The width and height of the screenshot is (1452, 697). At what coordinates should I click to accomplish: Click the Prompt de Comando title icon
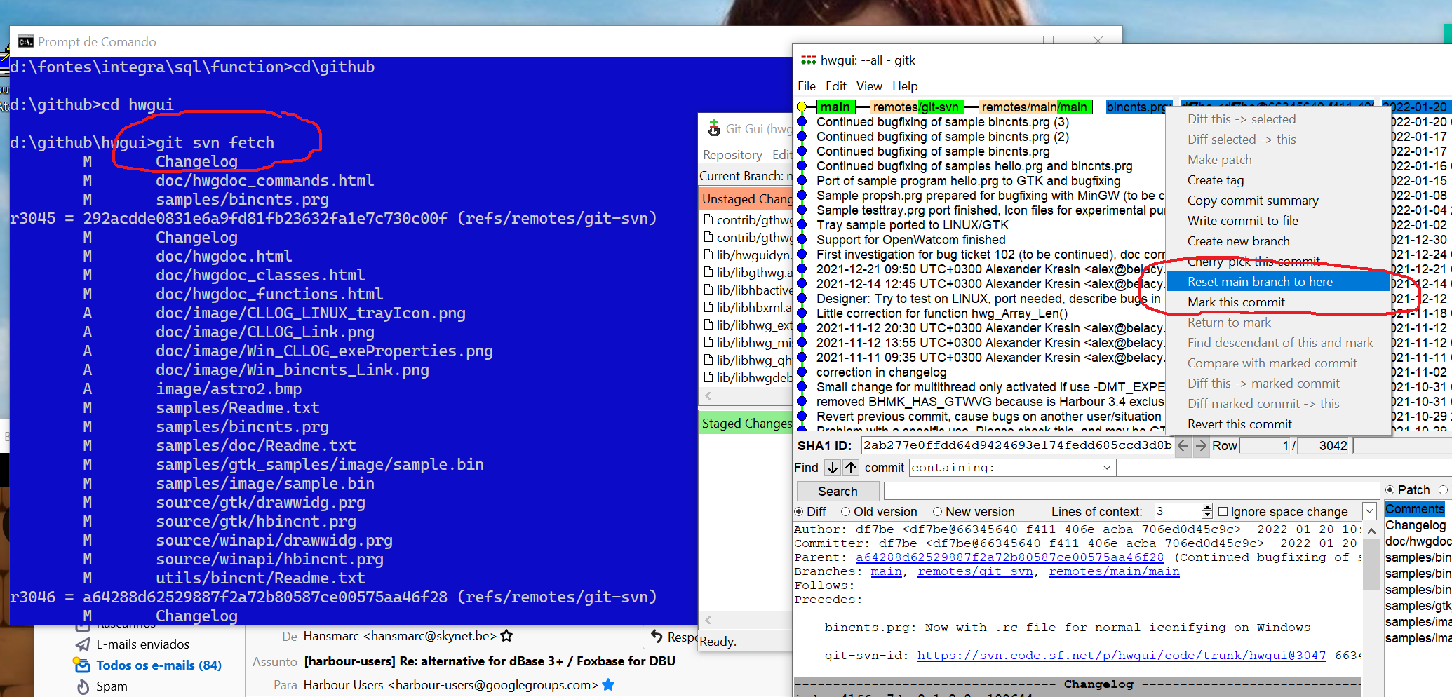tap(25, 42)
